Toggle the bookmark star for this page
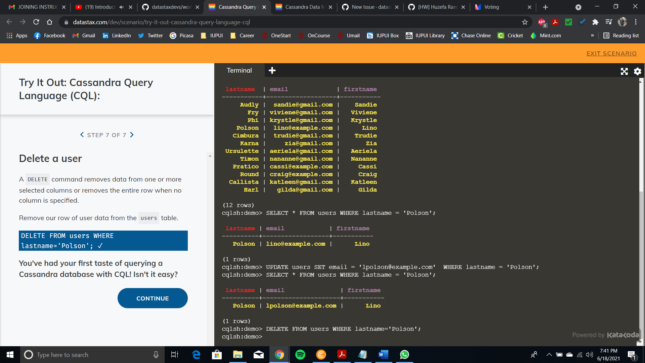645x363 pixels. pos(525,22)
